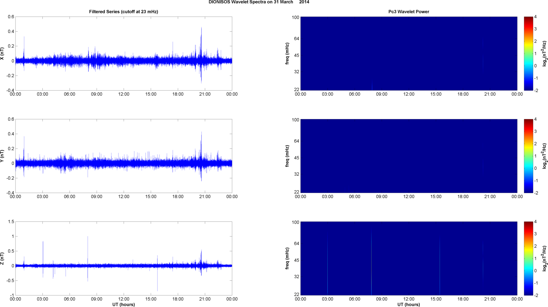The image size is (548, 307).
Task: Click the 06:00 tick under the top spectrogram
Action: pos(355,94)
